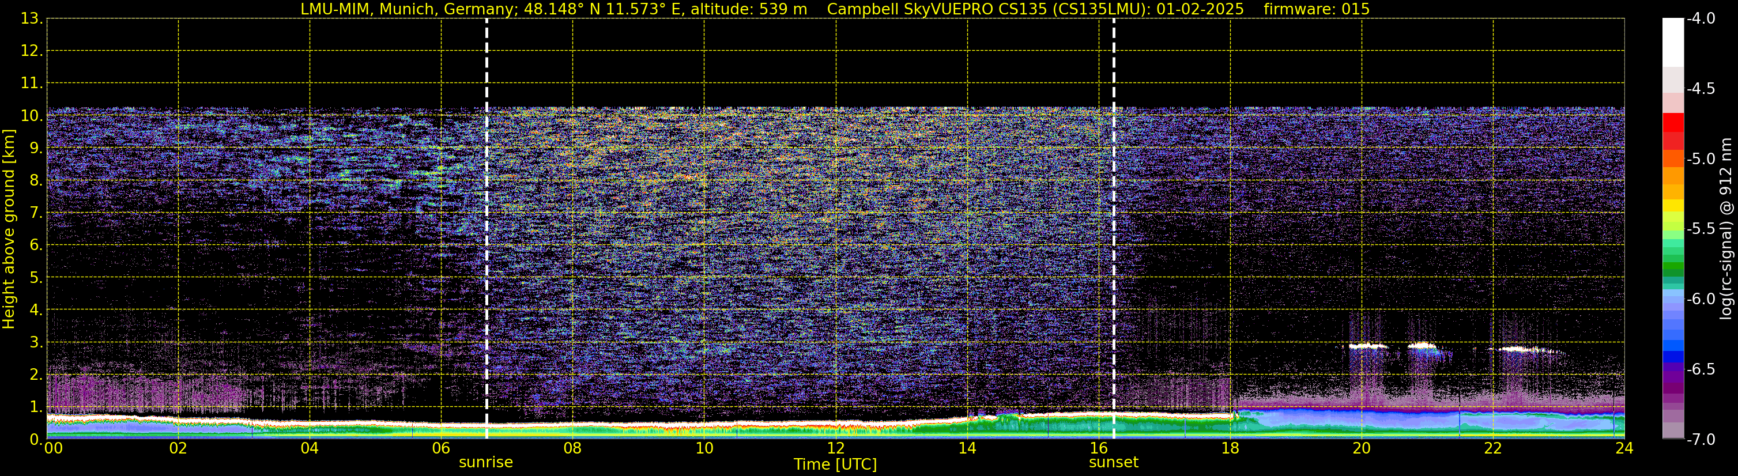Pick the green segment of the colorbar
This screenshot has width=1738, height=476.
click(x=1672, y=267)
